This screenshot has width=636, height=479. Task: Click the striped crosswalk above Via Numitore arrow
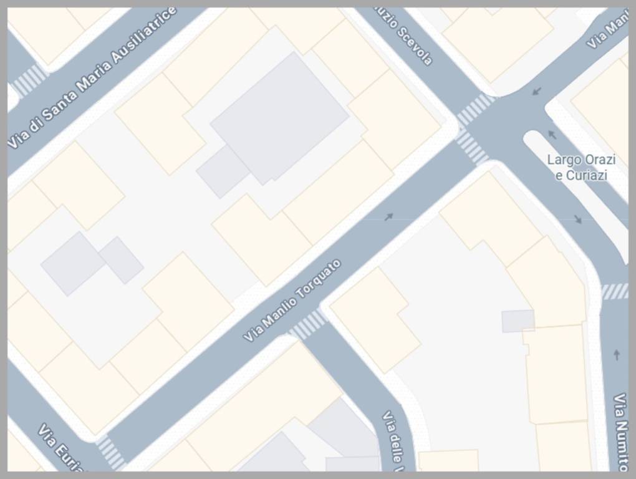click(614, 292)
